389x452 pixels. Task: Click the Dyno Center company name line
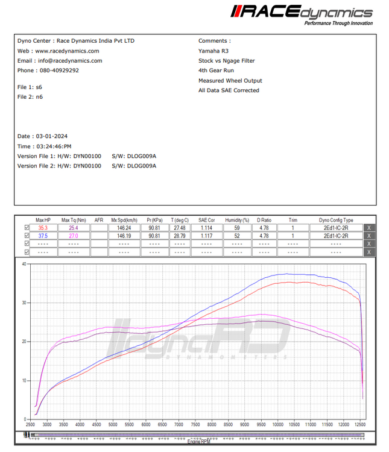(x=76, y=41)
